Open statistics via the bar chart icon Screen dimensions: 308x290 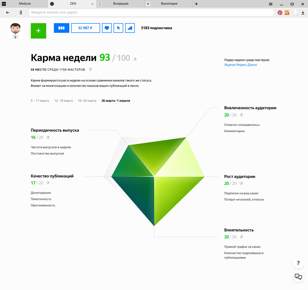tap(130, 28)
